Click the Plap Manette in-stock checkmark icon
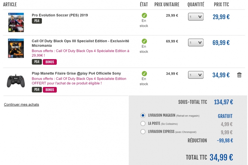The height and width of the screenshot is (165, 248). click(144, 74)
